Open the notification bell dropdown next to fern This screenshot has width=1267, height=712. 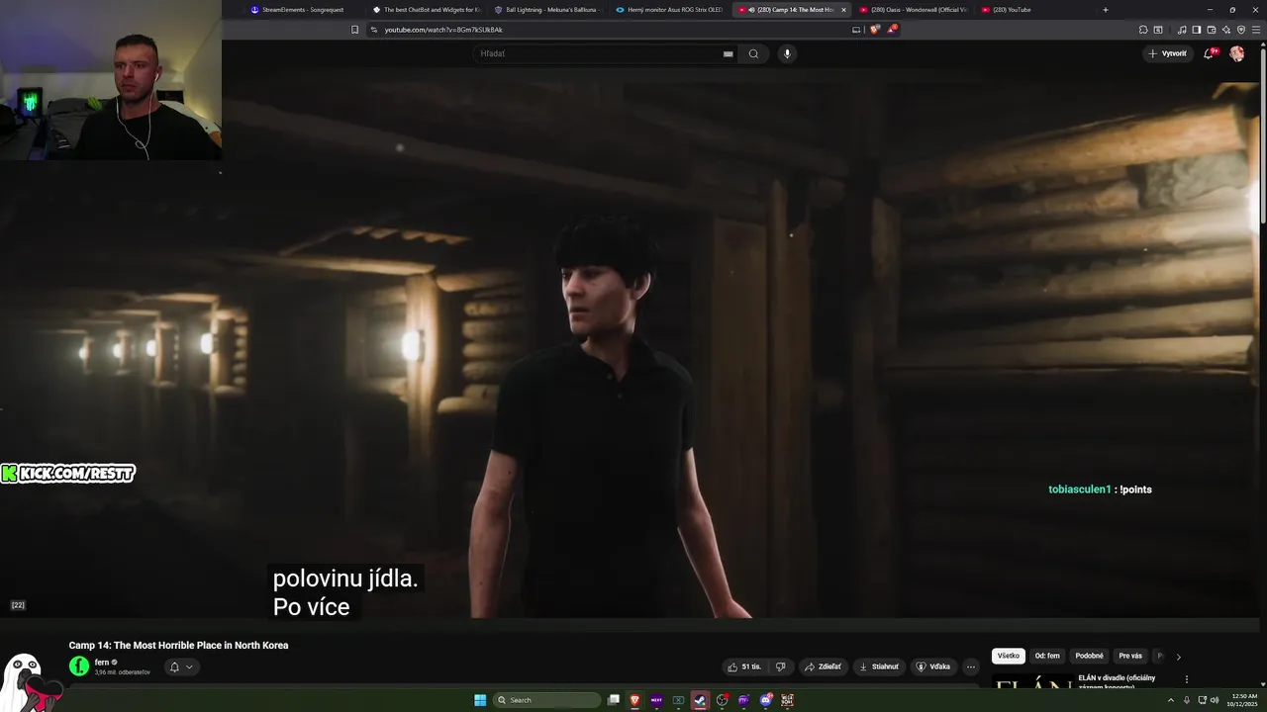(180, 667)
